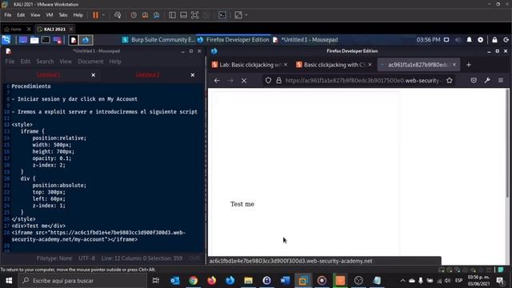Expand the stretch guest dropdown arrow
Viewport: 512px width, 288px height.
246,15
